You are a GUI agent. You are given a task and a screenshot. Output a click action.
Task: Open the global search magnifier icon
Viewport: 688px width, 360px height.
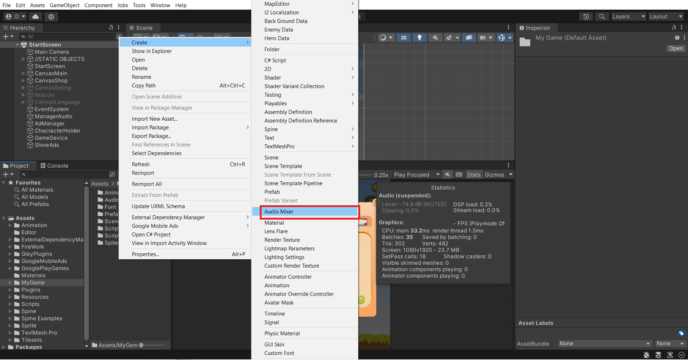tap(602, 16)
